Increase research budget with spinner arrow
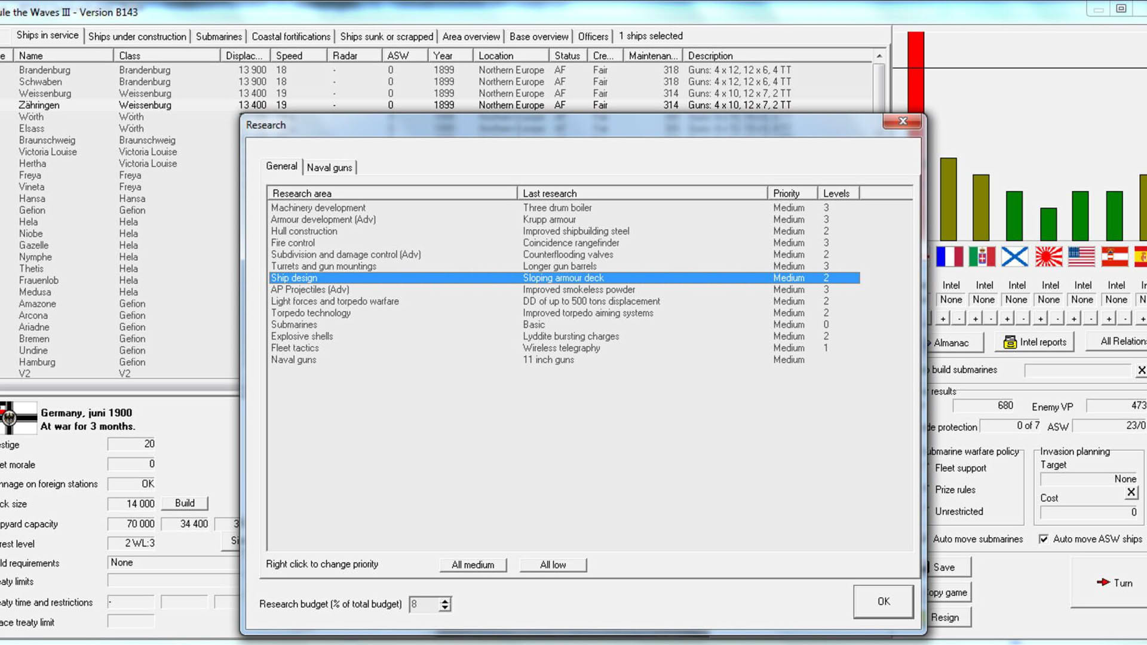Viewport: 1147px width, 645px height. pos(444,601)
